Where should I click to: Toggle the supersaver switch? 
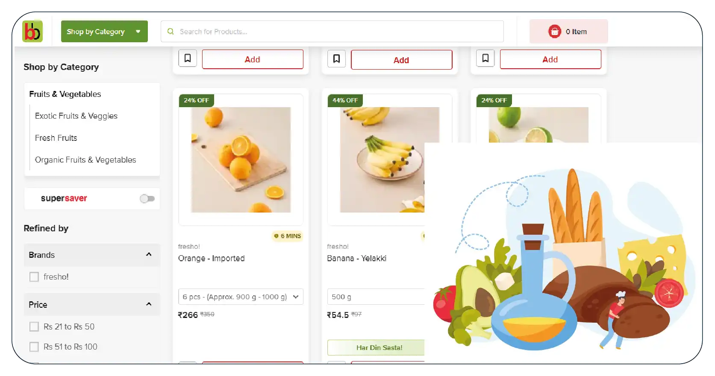pyautogui.click(x=147, y=198)
